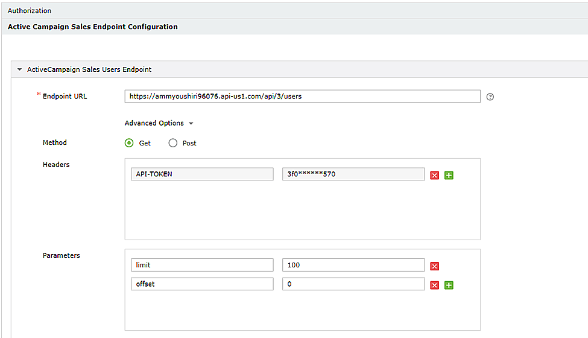The image size is (588, 338).
Task: Click the offset parameter name field
Action: (201, 284)
